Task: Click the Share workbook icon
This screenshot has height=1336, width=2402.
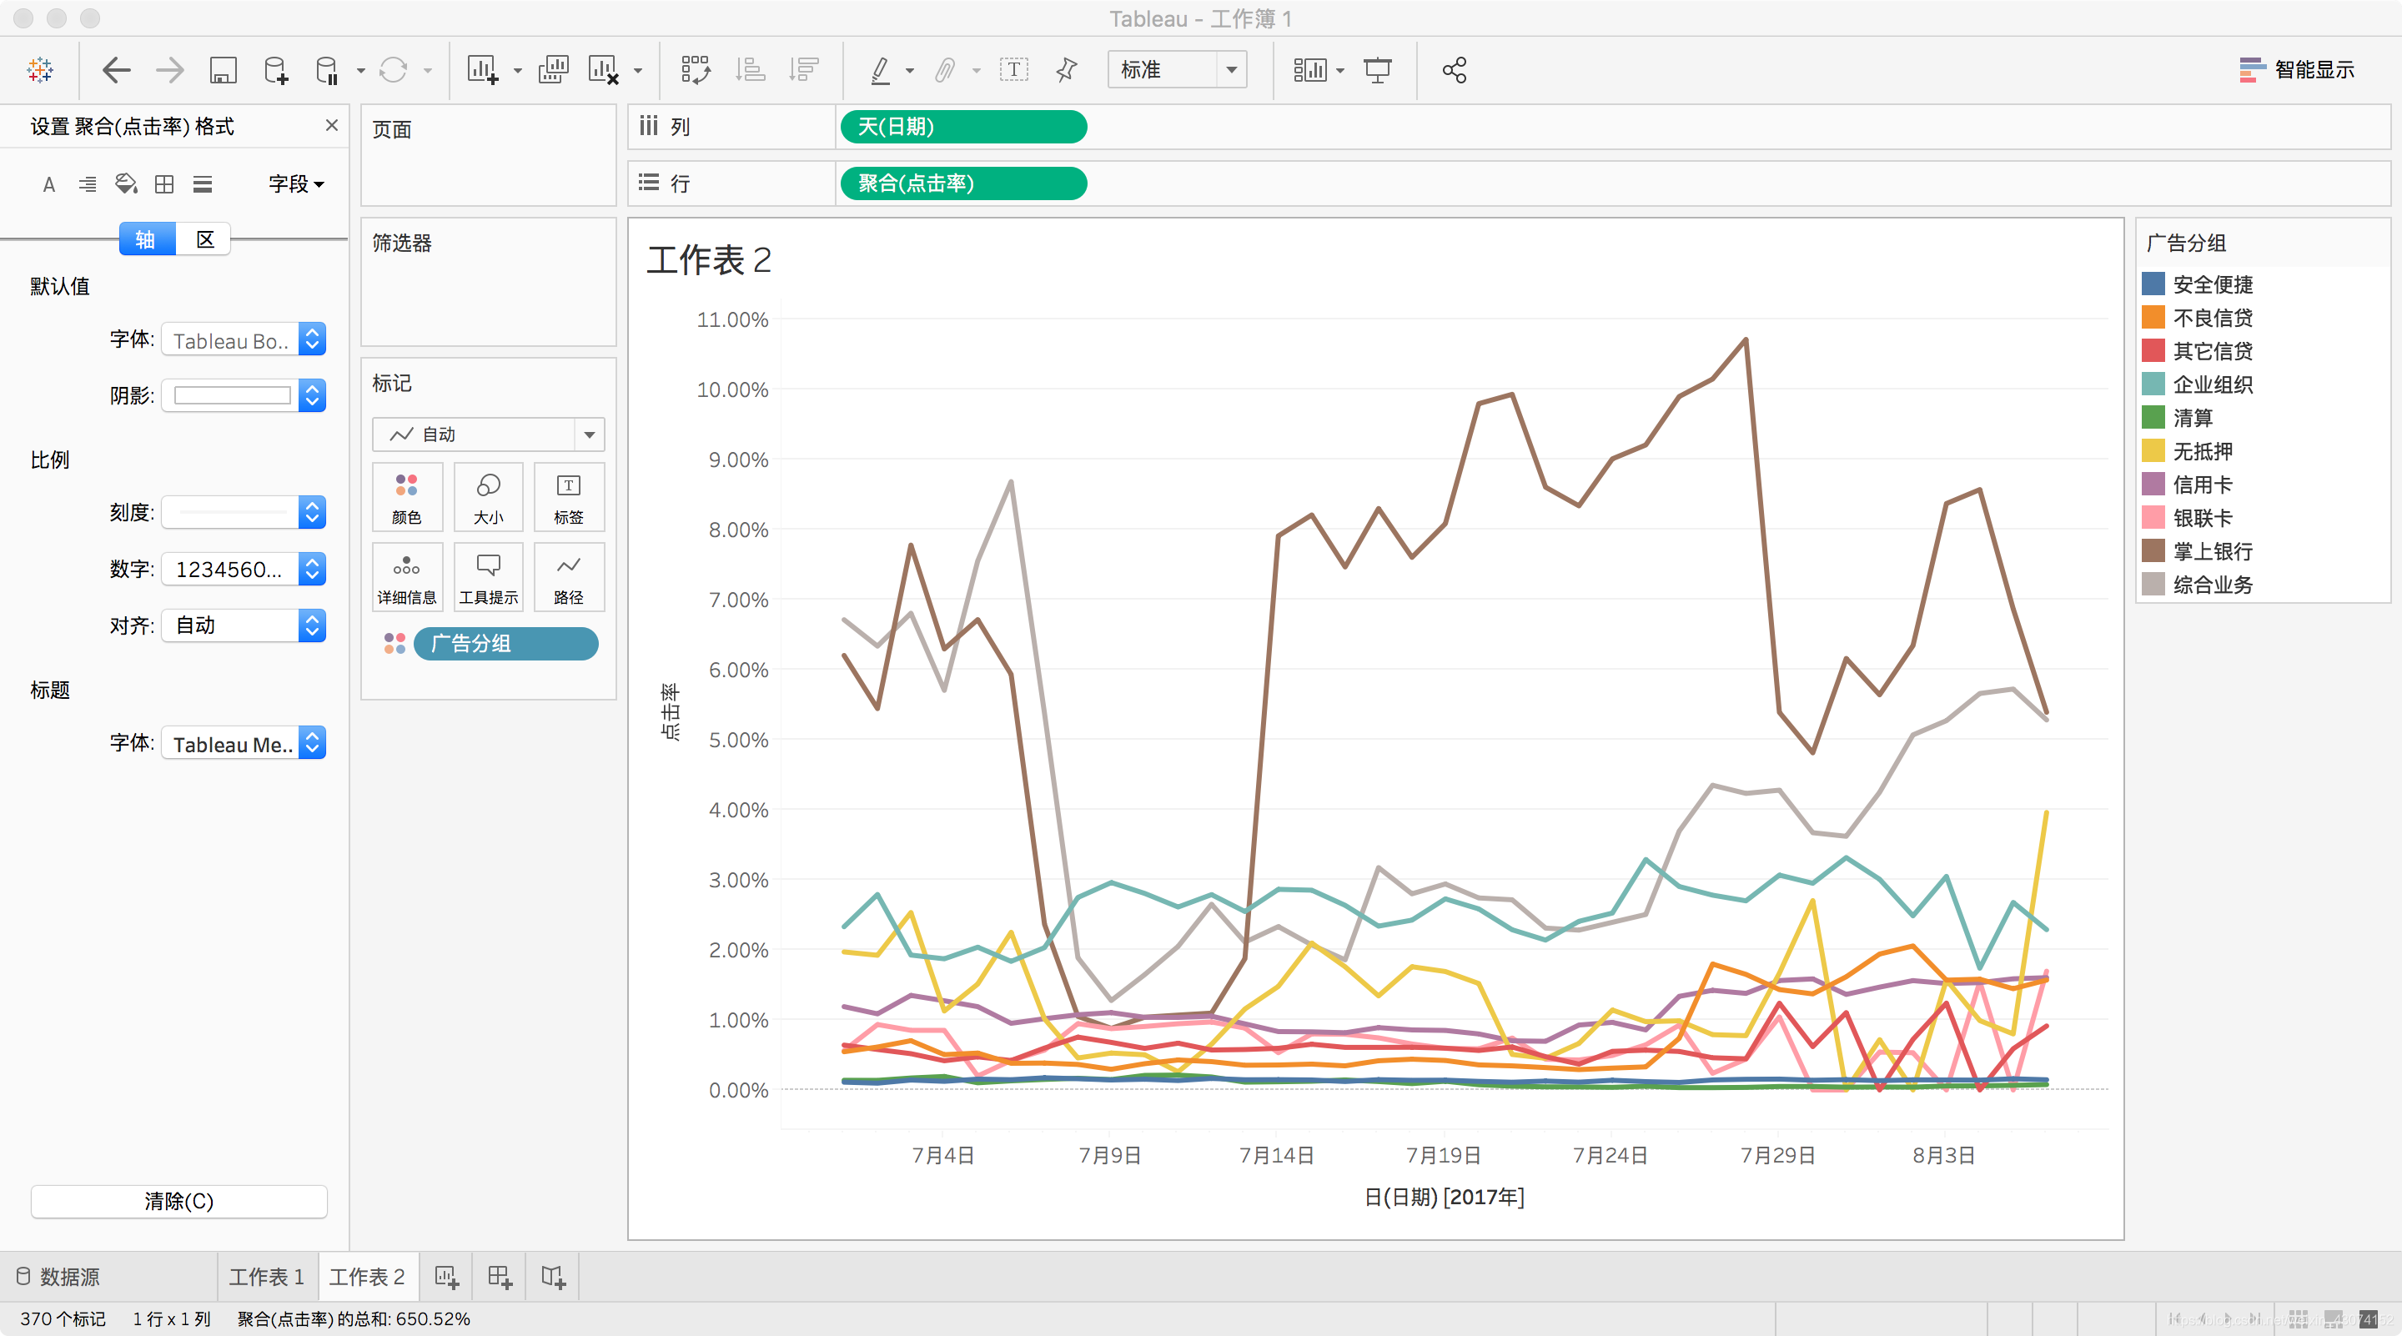Action: (1454, 70)
